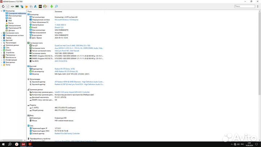The image size is (261, 147).
Task: Expand the Операционная система tree node
Action: point(1,35)
